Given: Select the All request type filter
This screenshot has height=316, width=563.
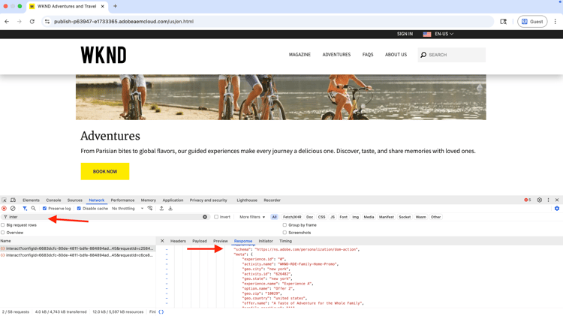Looking at the screenshot, I should click(274, 217).
